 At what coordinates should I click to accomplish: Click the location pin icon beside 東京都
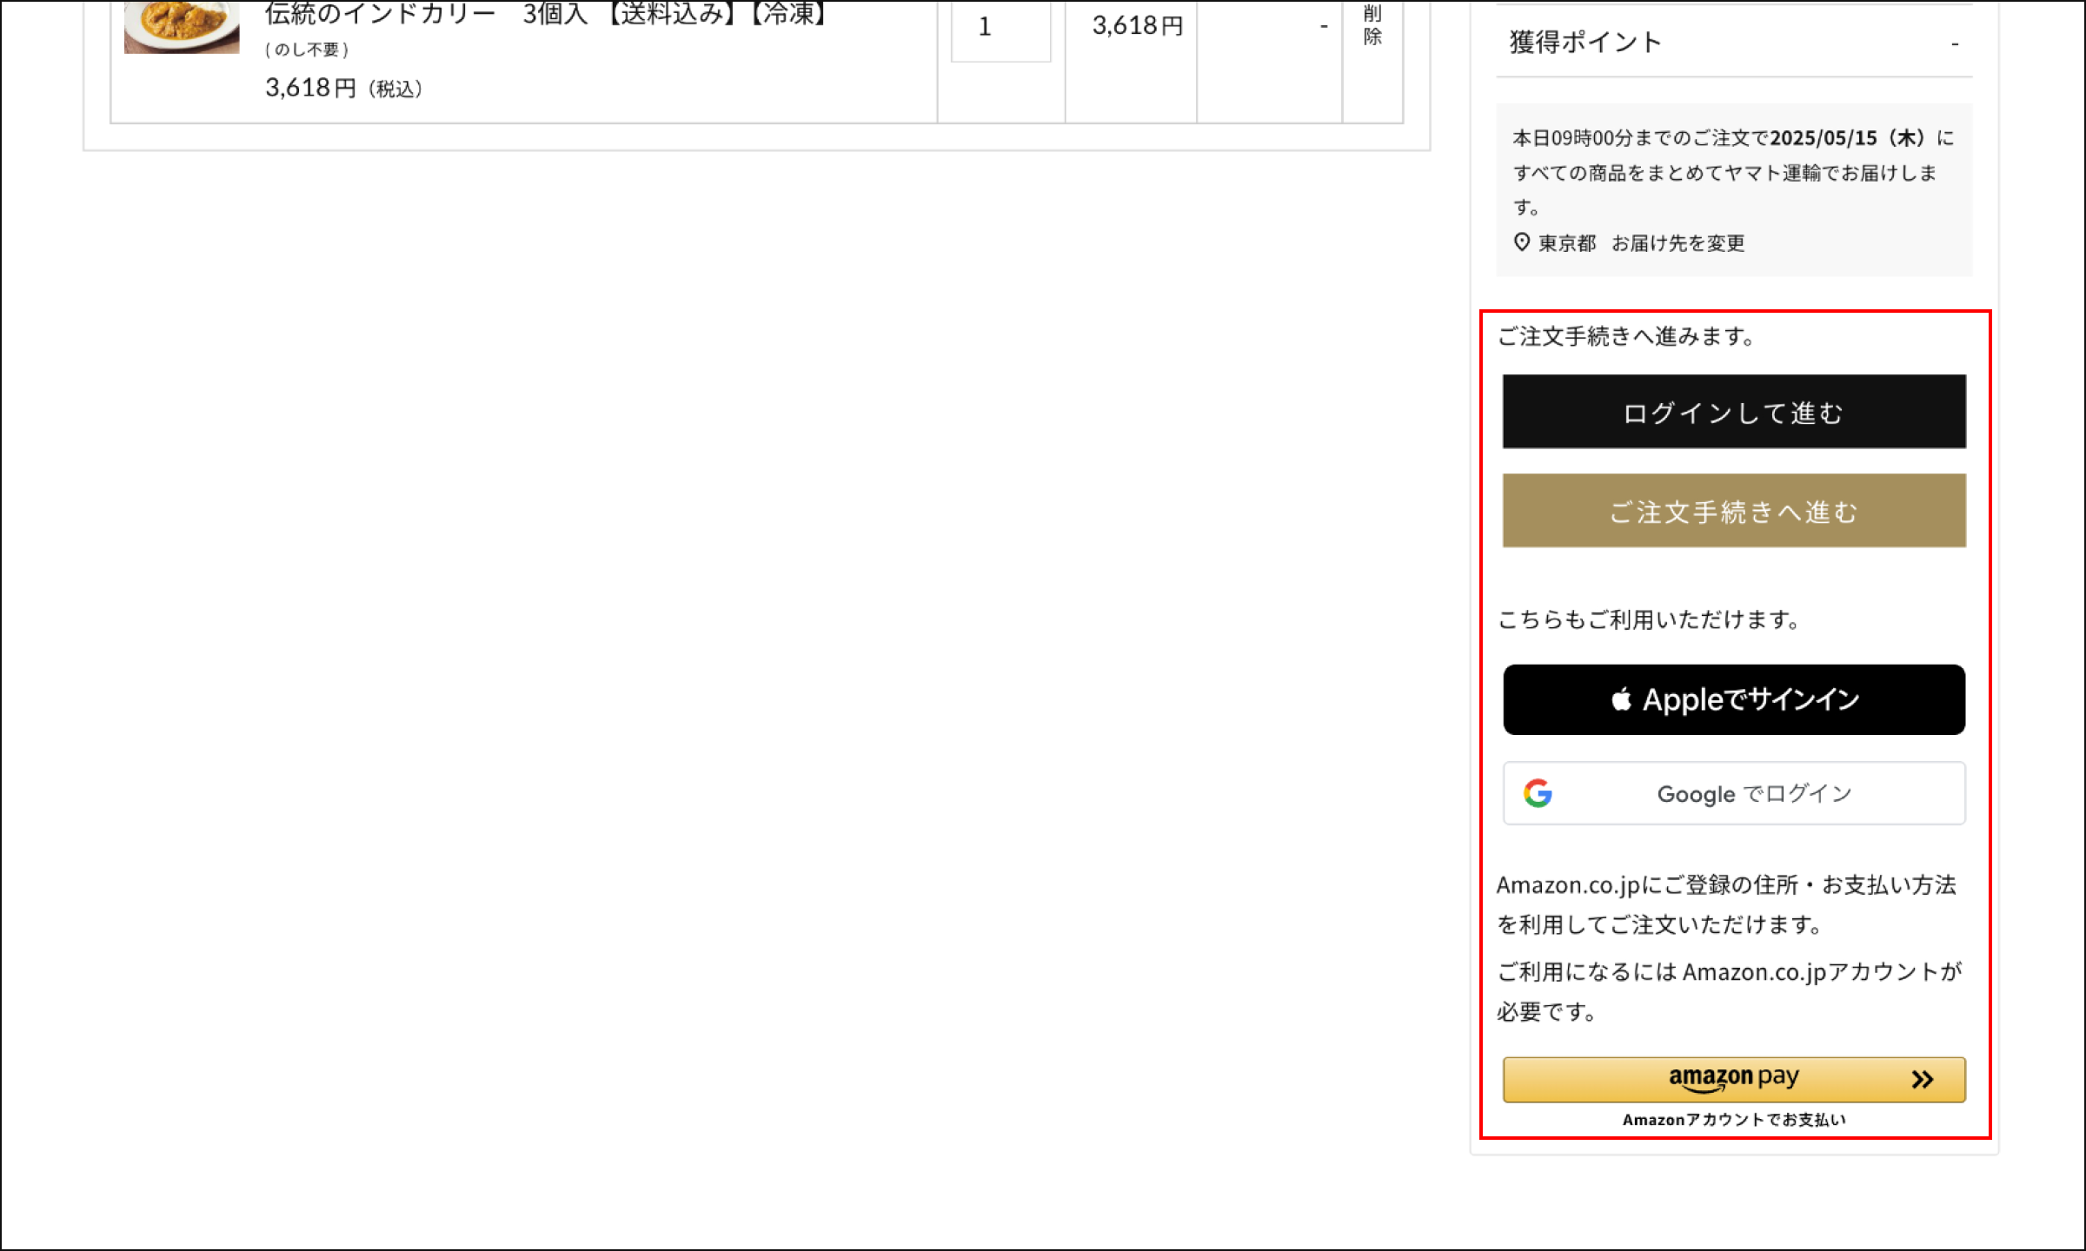pos(1521,242)
